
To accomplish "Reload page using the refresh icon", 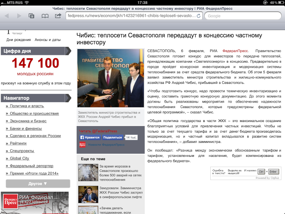I will pos(199,16).
